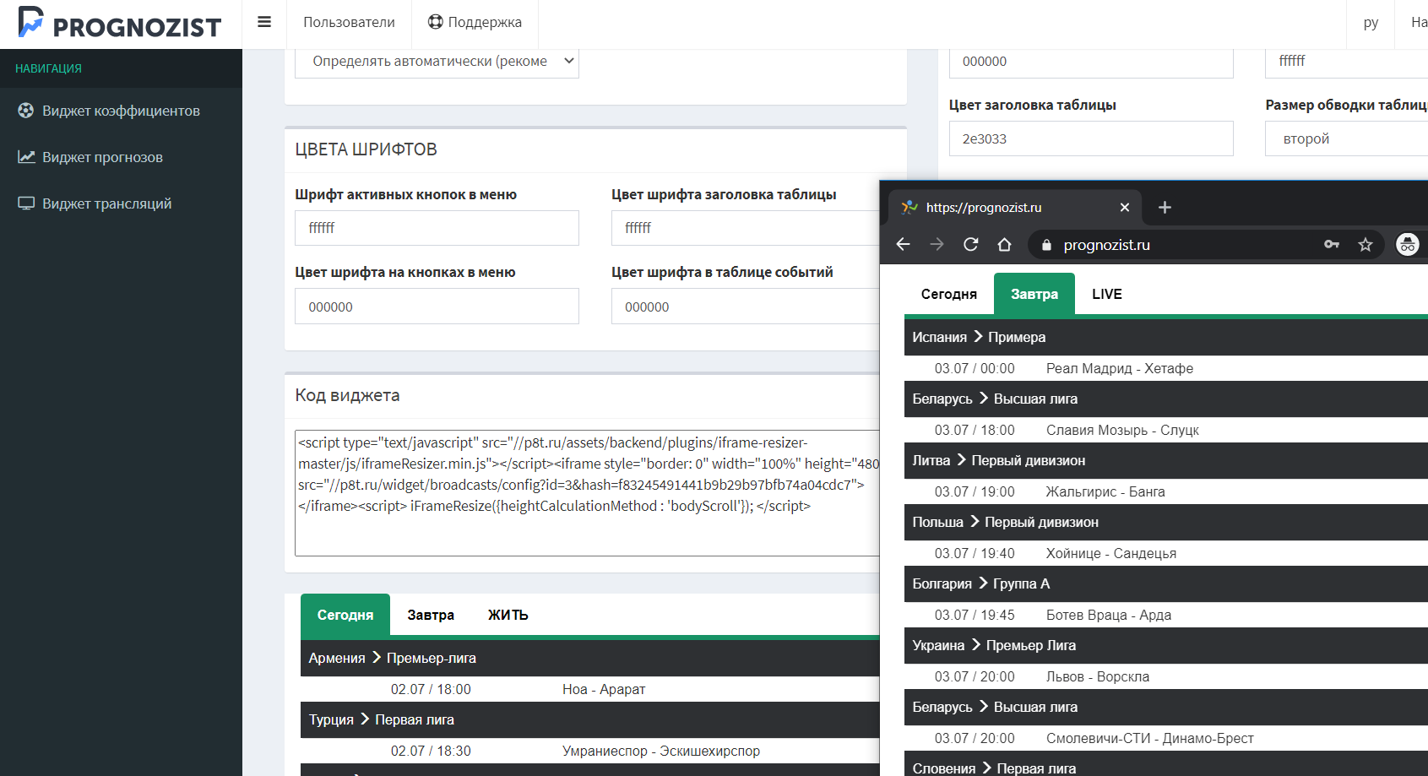Screen dimensions: 1428x776
Task: Click the monitor icon by Виджет трансляций
Action: point(26,203)
